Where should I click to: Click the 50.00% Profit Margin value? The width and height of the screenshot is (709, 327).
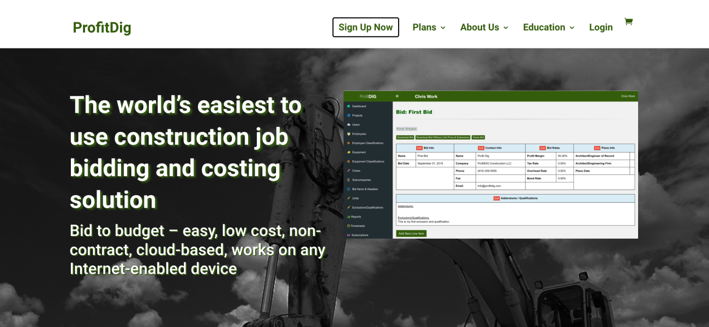(562, 155)
